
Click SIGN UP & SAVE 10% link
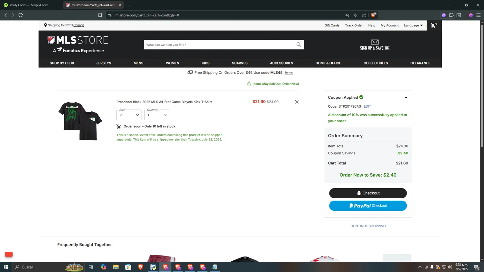(375, 48)
